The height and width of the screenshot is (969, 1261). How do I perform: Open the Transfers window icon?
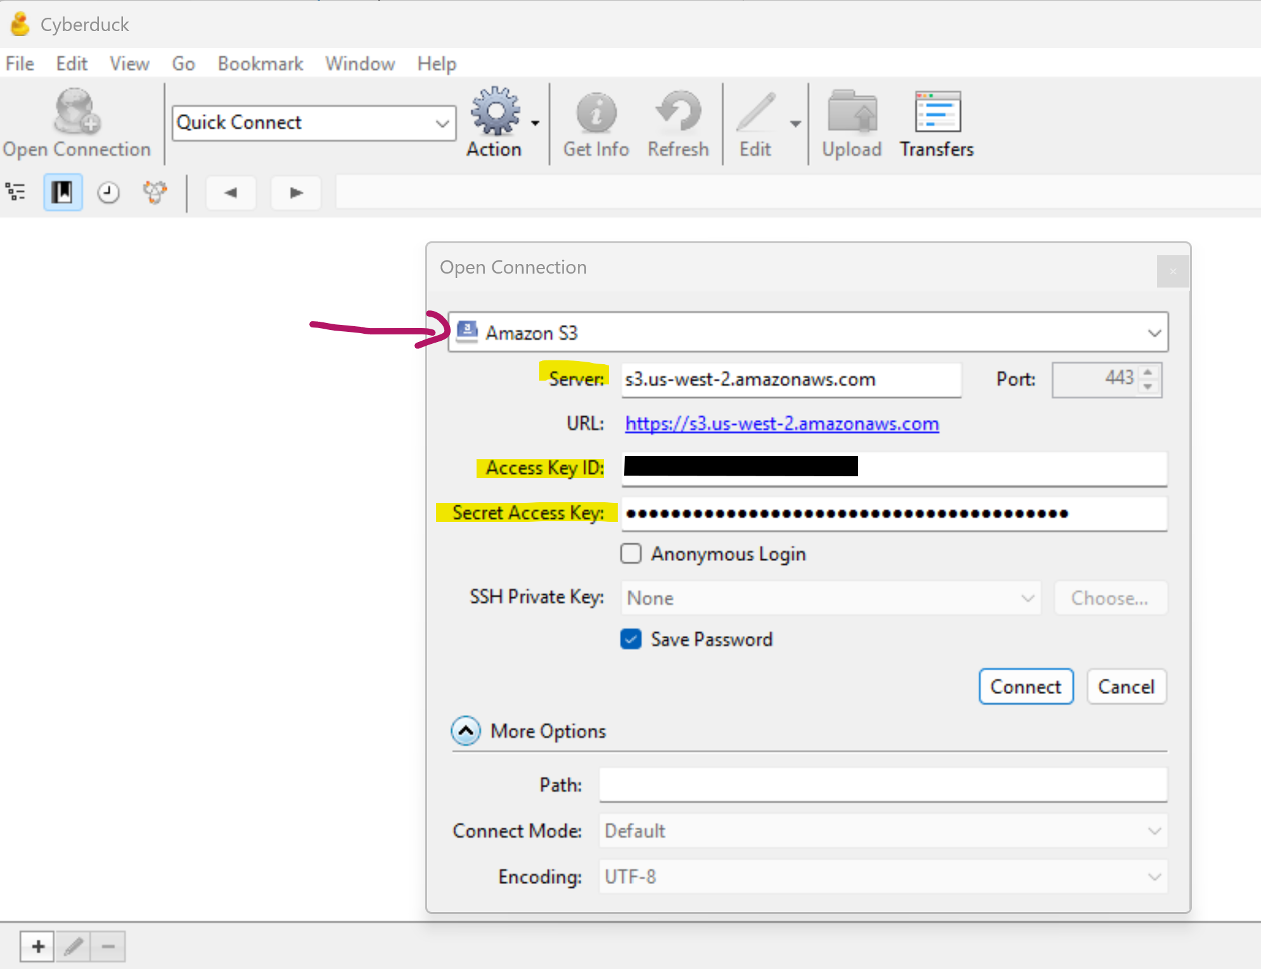937,113
